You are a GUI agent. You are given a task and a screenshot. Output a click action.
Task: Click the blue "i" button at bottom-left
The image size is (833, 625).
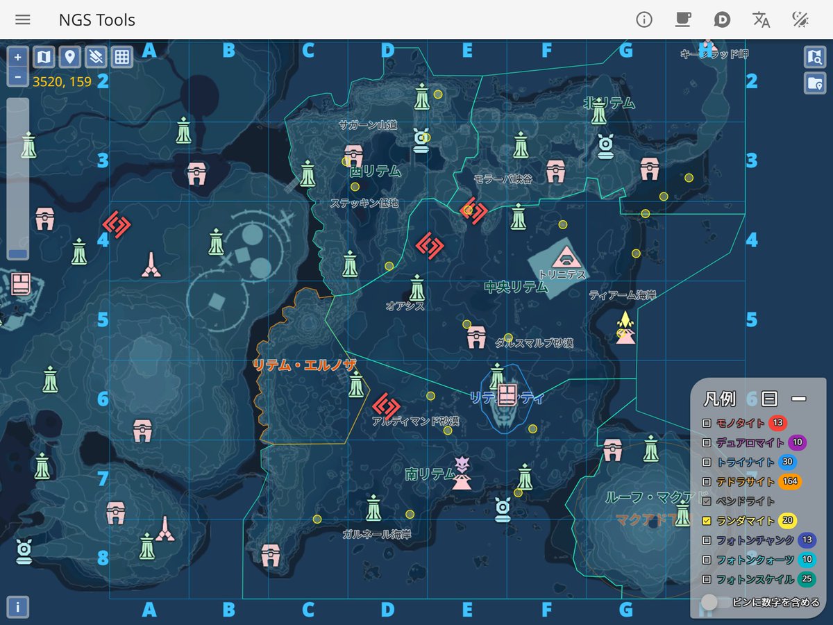(x=17, y=607)
